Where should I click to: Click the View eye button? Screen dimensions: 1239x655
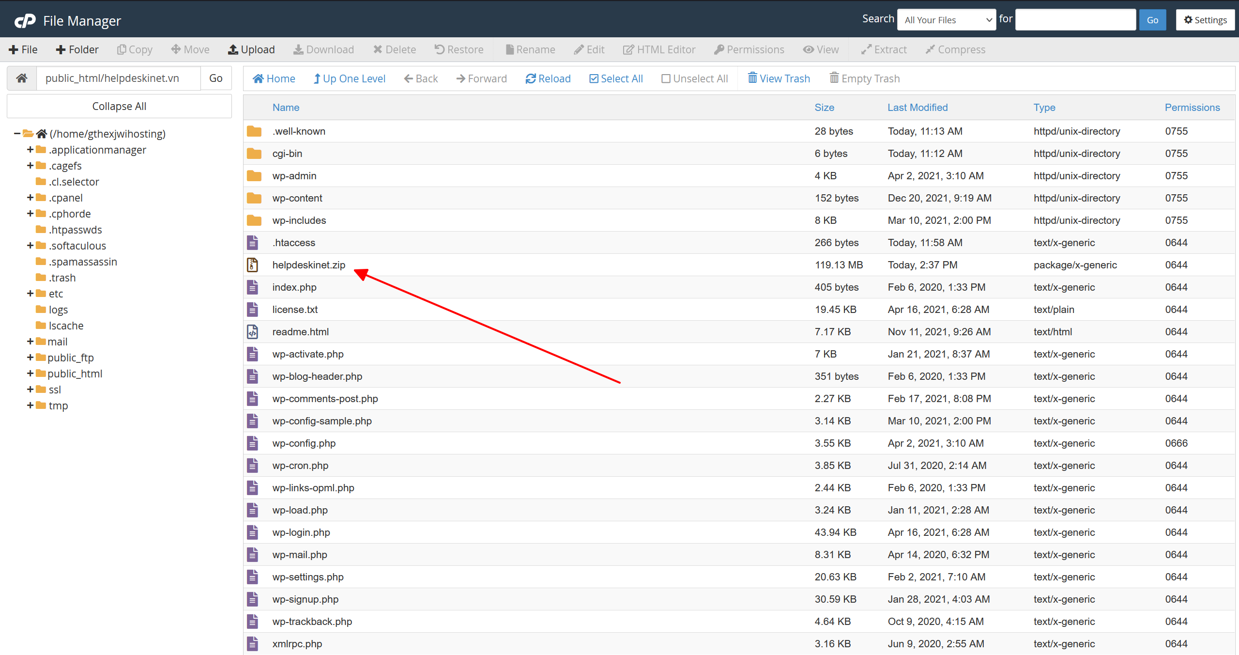click(x=821, y=49)
